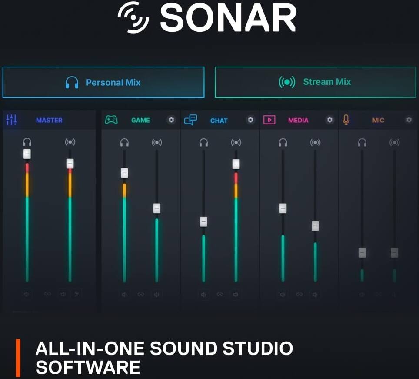Click the Master mixer sliders icon

(11, 120)
